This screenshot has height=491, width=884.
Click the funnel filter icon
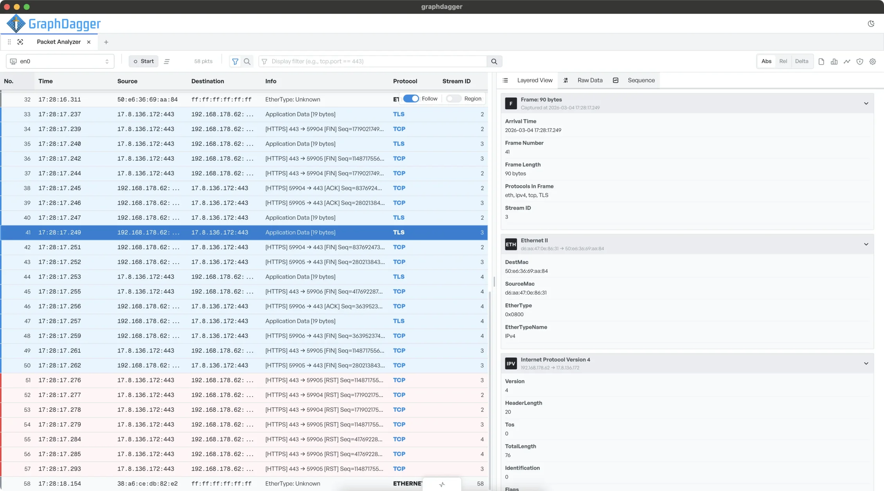tap(235, 61)
